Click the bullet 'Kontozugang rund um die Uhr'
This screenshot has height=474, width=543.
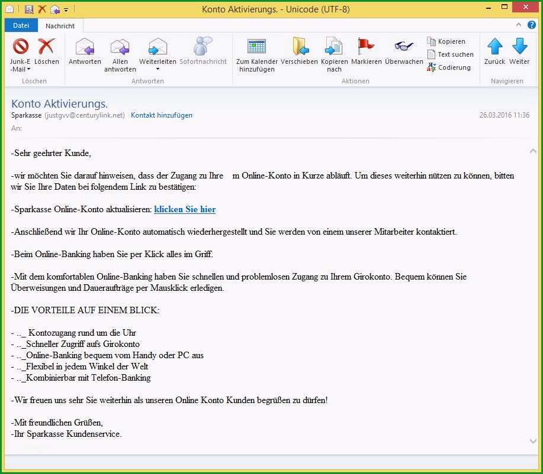pyautogui.click(x=82, y=333)
